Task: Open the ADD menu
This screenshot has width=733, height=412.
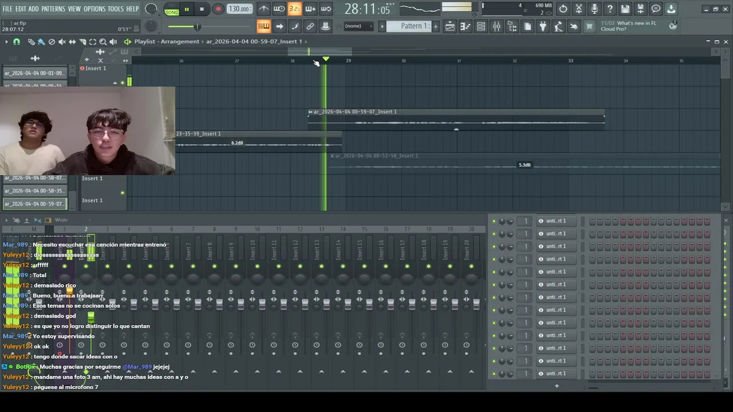Action: [x=34, y=9]
